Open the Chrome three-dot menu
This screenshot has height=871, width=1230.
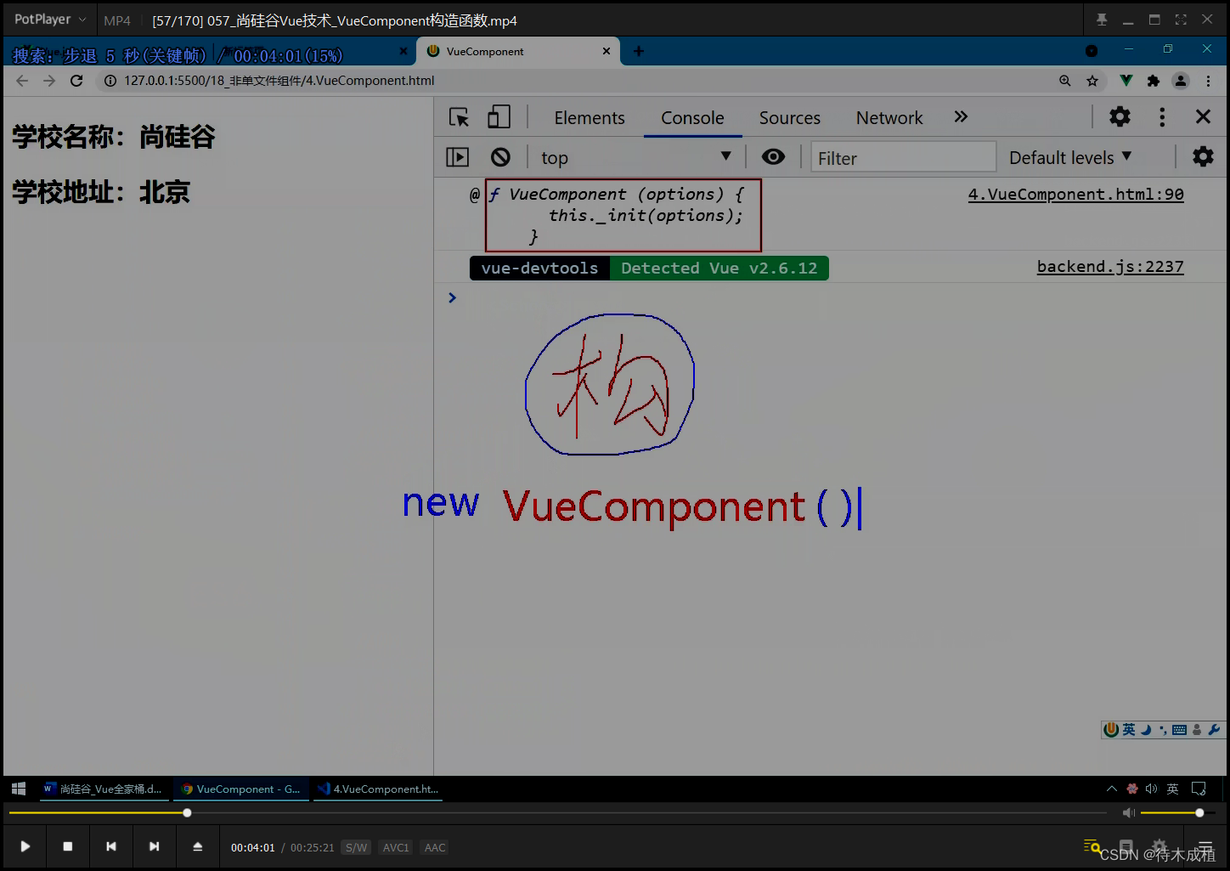[x=1208, y=81]
